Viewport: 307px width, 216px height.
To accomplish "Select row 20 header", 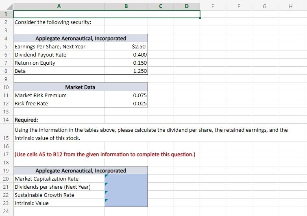I will point(6,179).
